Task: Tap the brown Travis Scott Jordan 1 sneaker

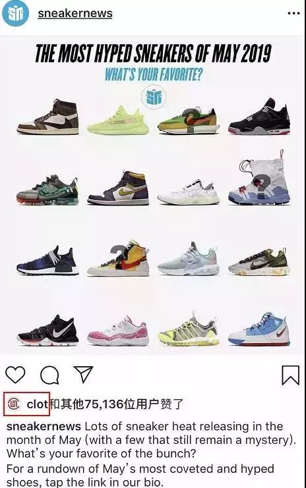Action: tap(47, 117)
